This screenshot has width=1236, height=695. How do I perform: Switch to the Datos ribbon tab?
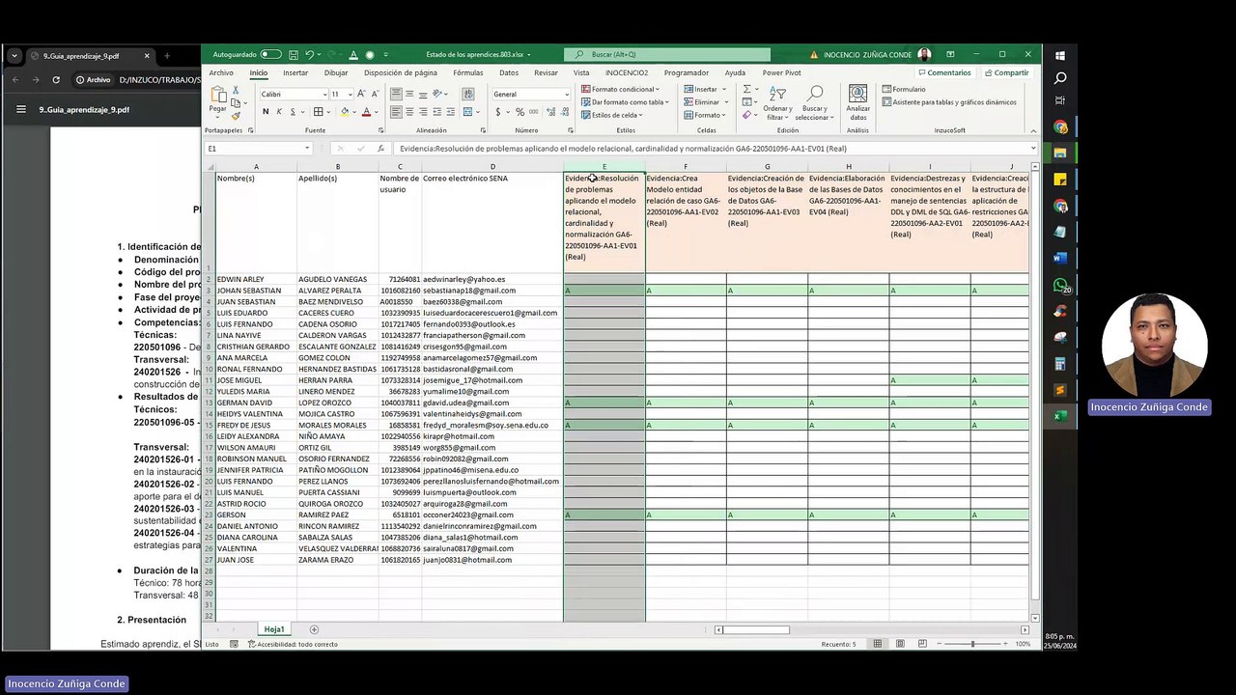coord(509,72)
